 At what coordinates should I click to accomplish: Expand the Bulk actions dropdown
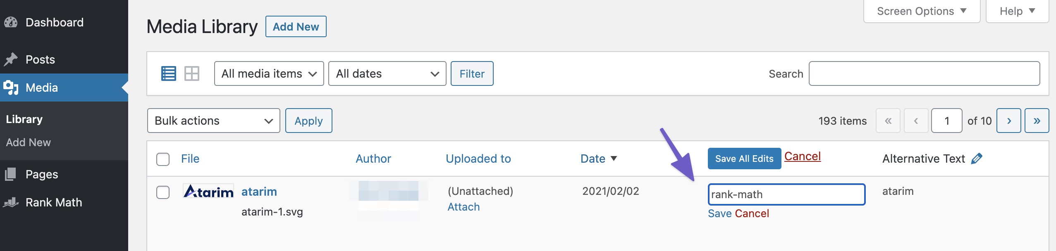pos(213,121)
